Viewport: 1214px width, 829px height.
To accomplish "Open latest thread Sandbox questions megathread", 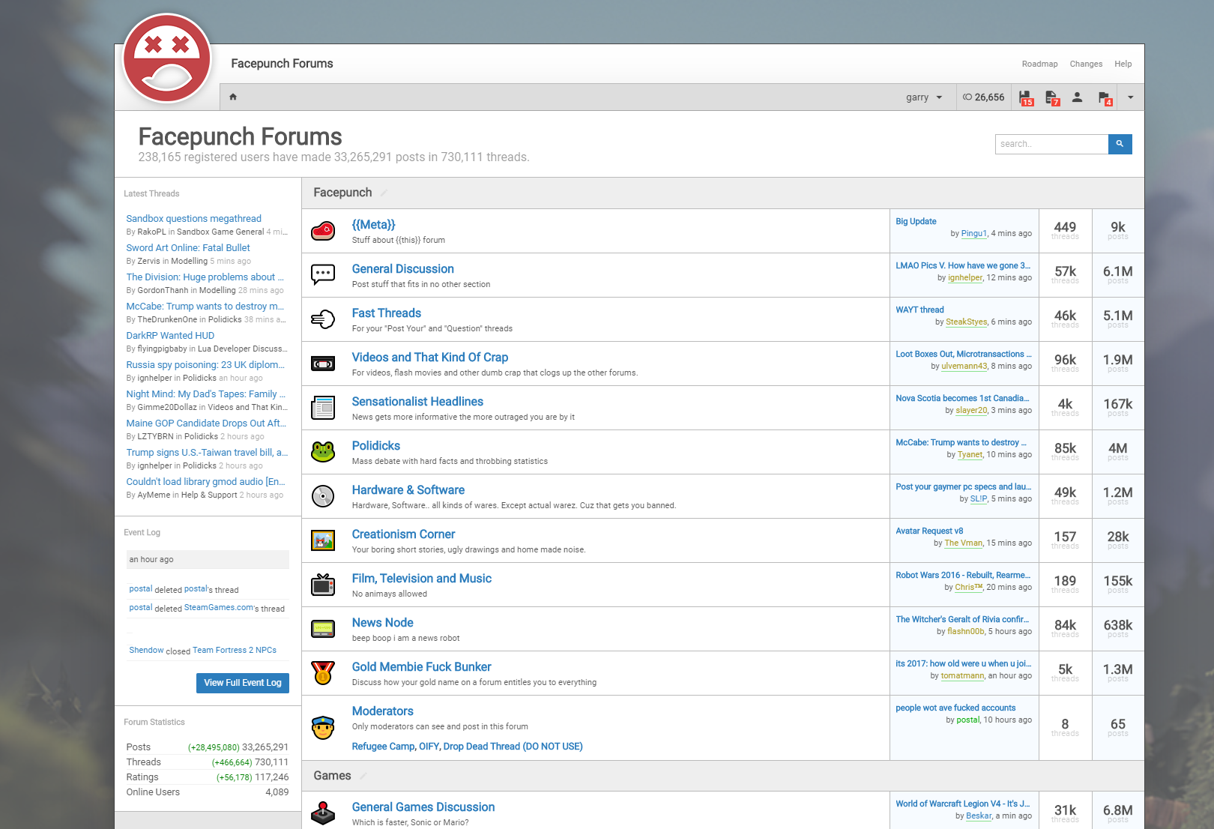I will [193, 219].
